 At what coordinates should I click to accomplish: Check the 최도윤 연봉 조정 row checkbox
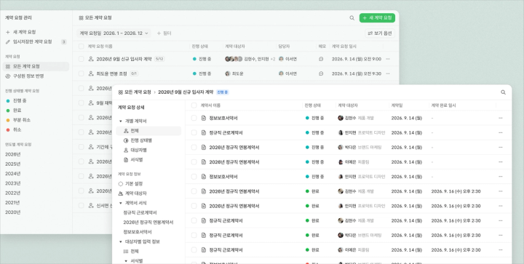(82, 73)
